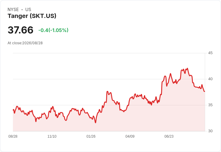
Task: Click the At close:2026/08/28 timestamp
Action: (25, 43)
